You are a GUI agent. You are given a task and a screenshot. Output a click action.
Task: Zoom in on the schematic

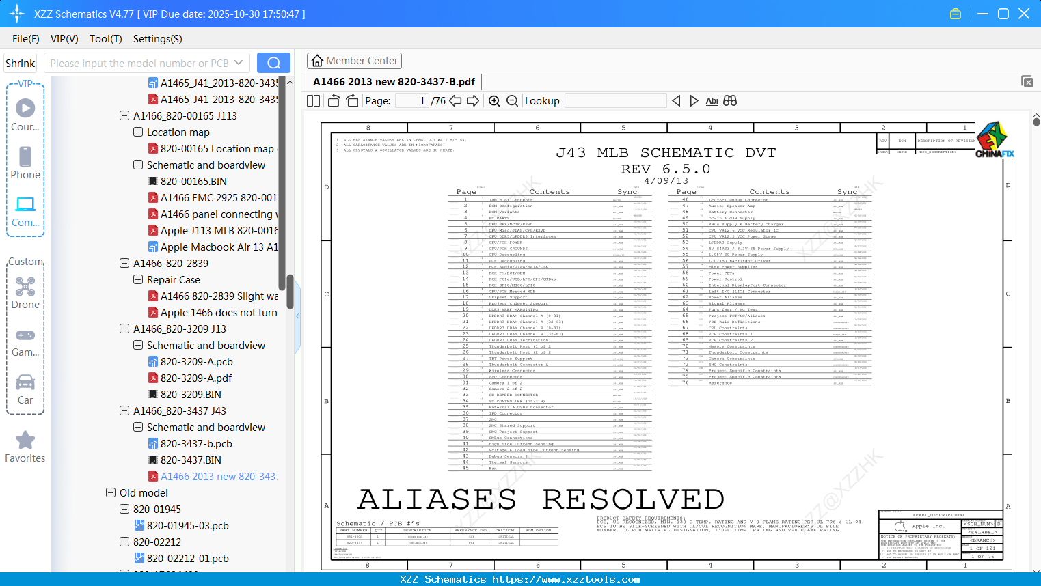(x=494, y=101)
